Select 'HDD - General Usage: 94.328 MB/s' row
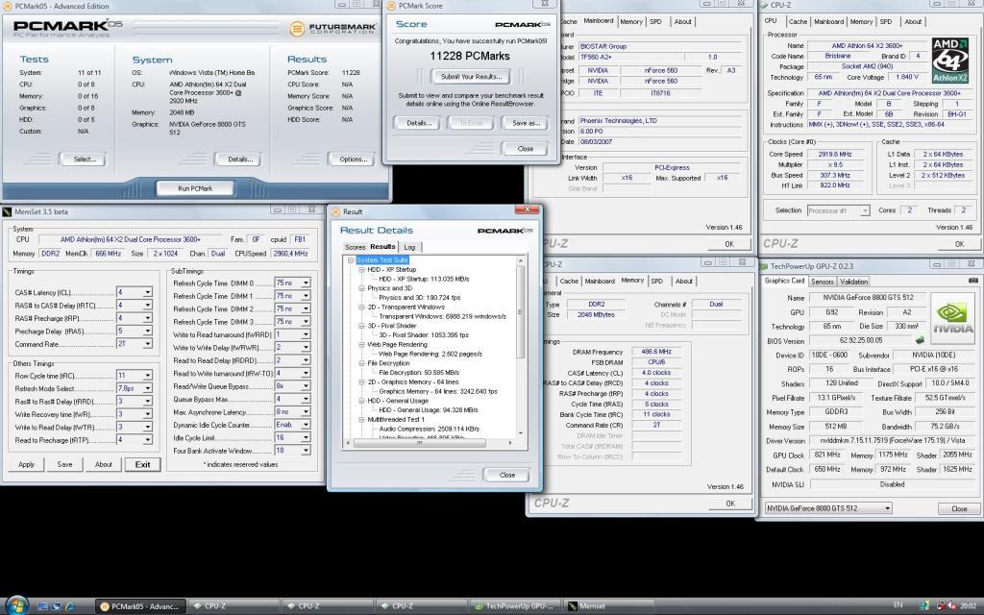The image size is (984, 615). pyautogui.click(x=428, y=409)
